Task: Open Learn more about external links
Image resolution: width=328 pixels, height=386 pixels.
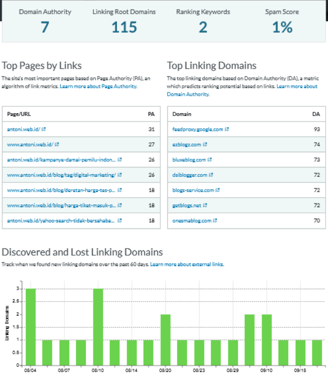Action: coord(187,265)
